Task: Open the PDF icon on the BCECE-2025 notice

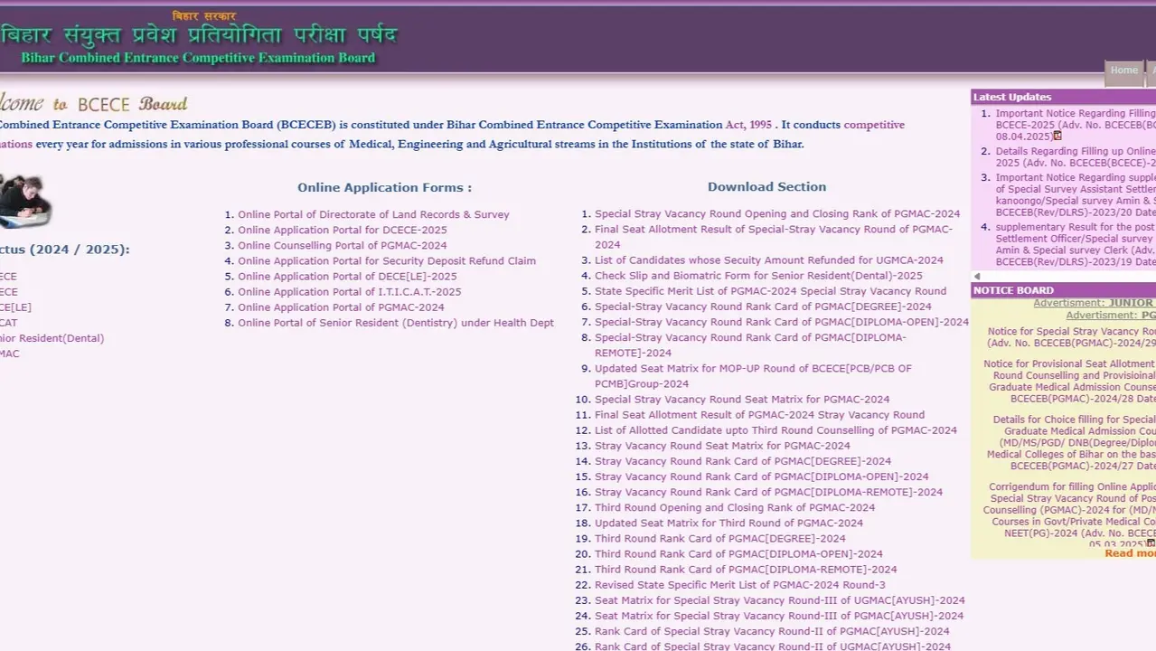Action: point(1057,136)
